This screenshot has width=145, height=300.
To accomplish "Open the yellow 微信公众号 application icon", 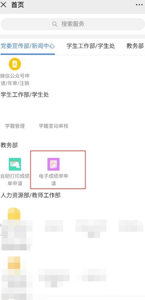I will point(15,64).
